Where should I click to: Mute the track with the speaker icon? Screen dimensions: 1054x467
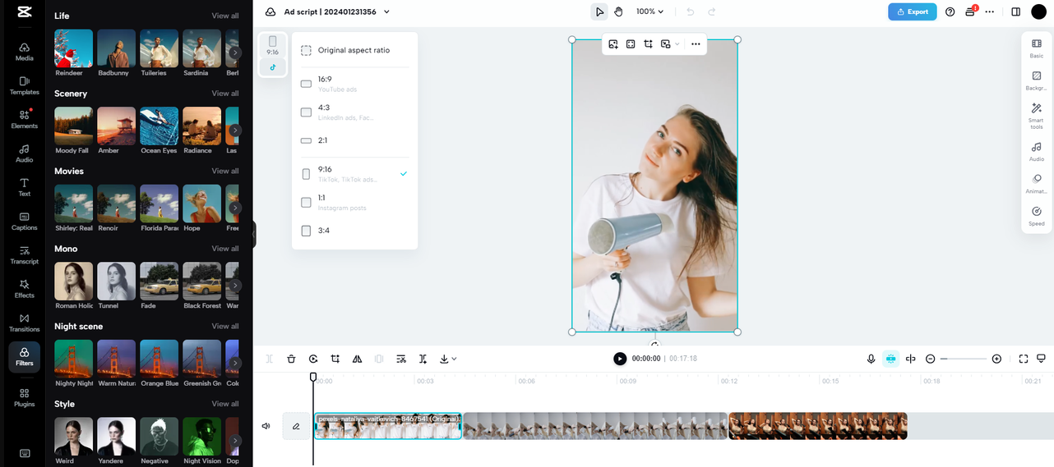(266, 426)
